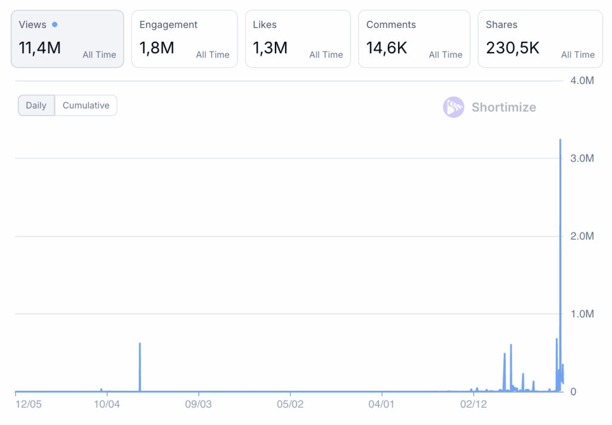The image size is (612, 425).
Task: Click All Time label in Views card
Action: (99, 54)
